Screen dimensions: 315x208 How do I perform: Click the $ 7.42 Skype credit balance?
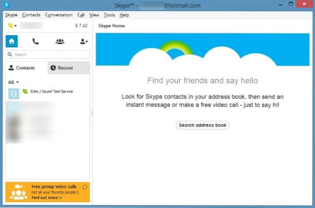pyautogui.click(x=81, y=26)
